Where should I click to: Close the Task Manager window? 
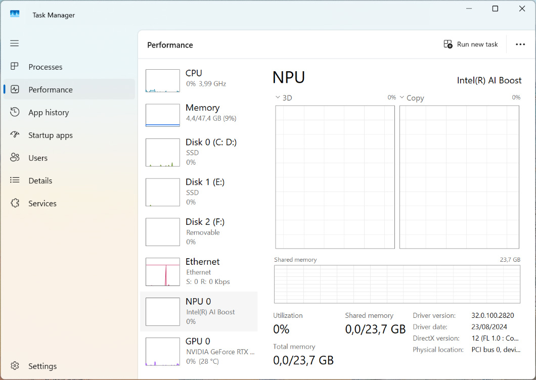coord(522,9)
